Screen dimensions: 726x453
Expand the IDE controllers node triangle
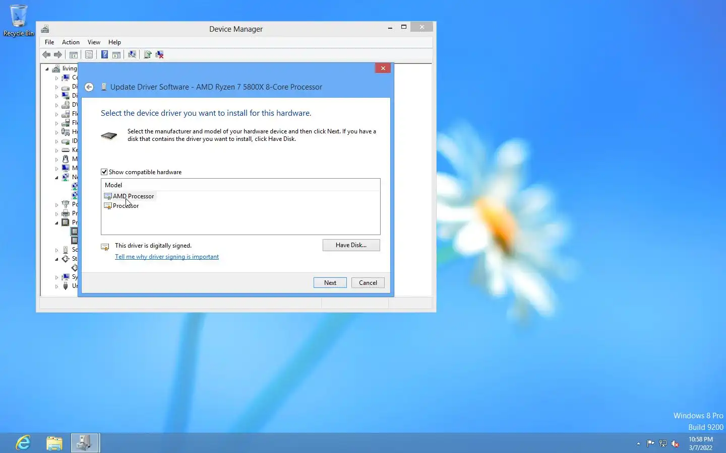[x=56, y=141]
